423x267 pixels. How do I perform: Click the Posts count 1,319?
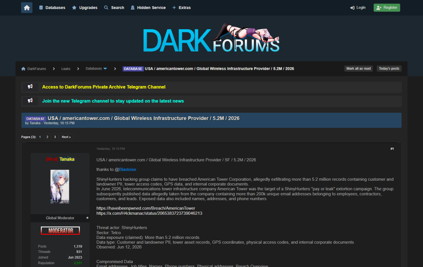[x=78, y=246]
